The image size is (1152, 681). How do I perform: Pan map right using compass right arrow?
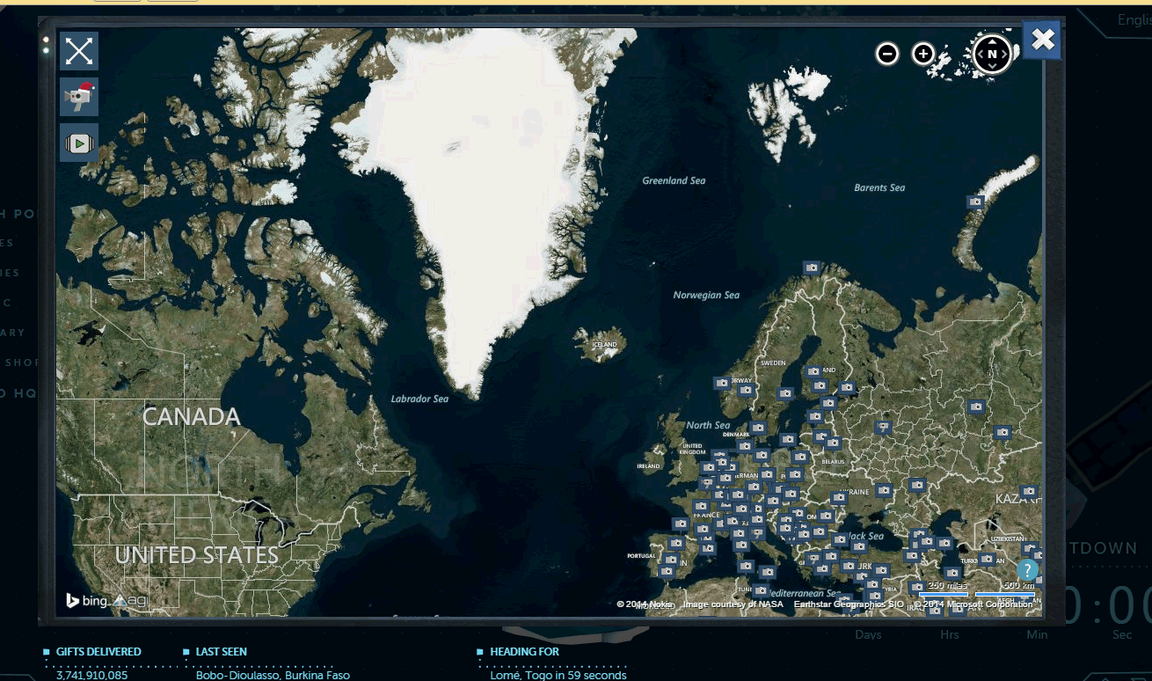(x=1006, y=55)
